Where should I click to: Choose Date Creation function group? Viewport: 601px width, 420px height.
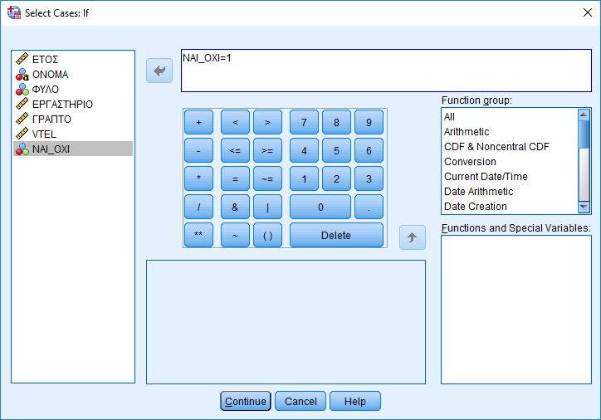[510, 206]
